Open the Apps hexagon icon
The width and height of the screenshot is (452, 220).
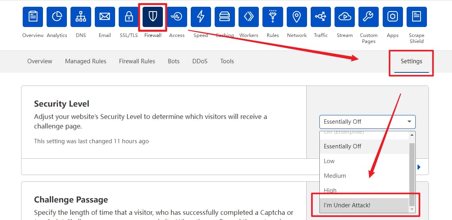(393, 17)
